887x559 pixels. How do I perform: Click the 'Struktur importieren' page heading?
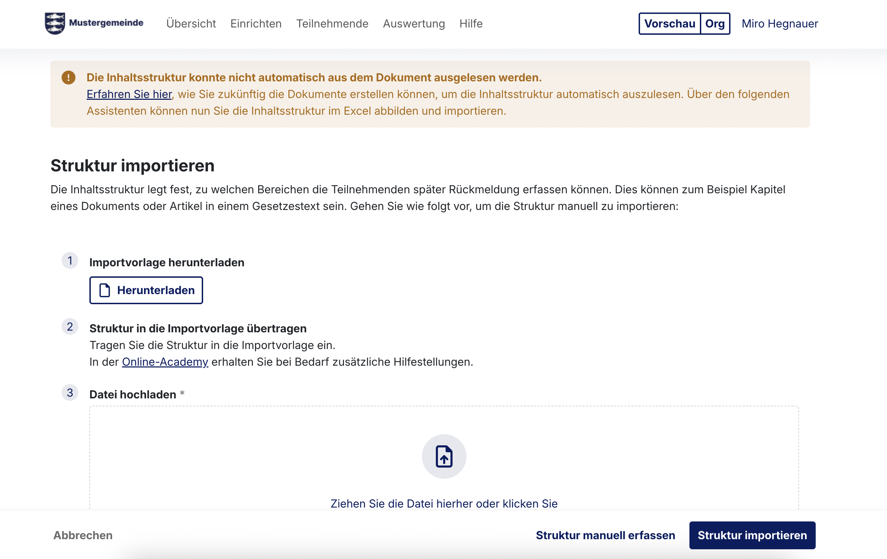(x=133, y=165)
